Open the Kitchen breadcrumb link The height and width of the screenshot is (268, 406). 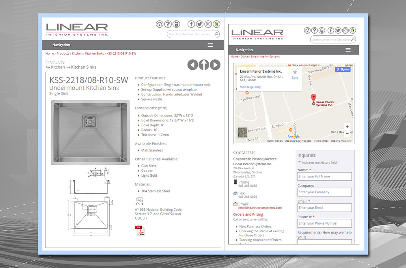[77, 54]
